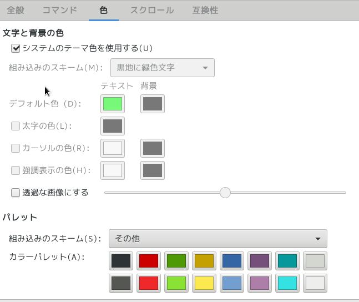
Task: Pick the bold text color swatch
Action: coord(113,126)
